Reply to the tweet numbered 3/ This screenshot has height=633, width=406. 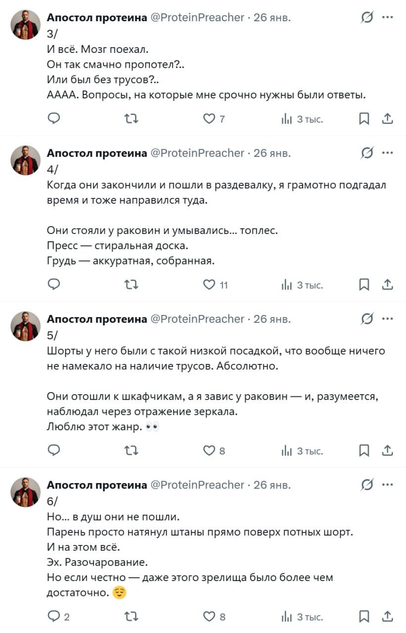(54, 119)
